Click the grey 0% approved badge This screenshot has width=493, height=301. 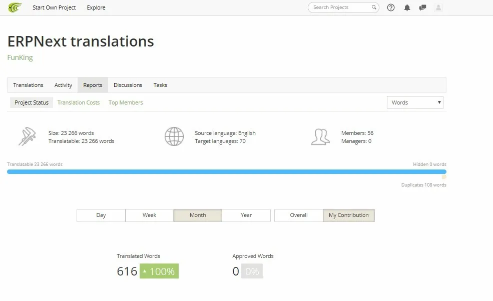252,271
